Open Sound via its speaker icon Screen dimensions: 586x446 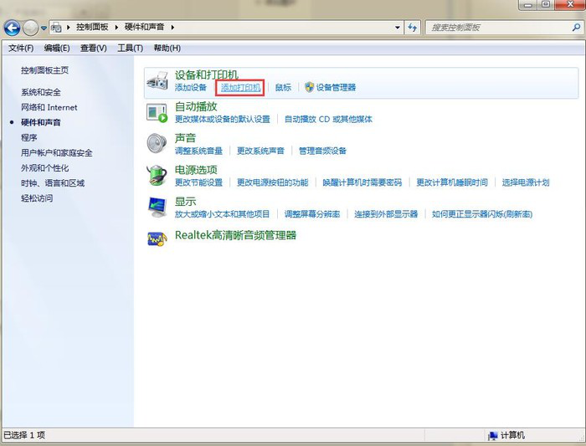point(157,143)
